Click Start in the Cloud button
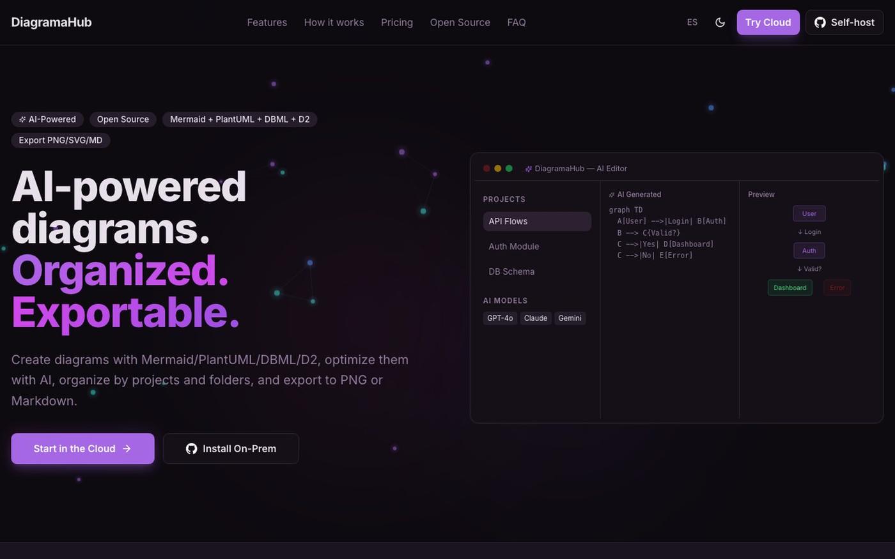895x559 pixels. (x=82, y=448)
